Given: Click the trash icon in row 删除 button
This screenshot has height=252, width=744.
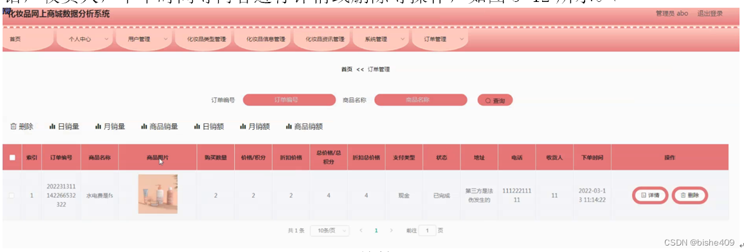Looking at the screenshot, I should point(684,195).
